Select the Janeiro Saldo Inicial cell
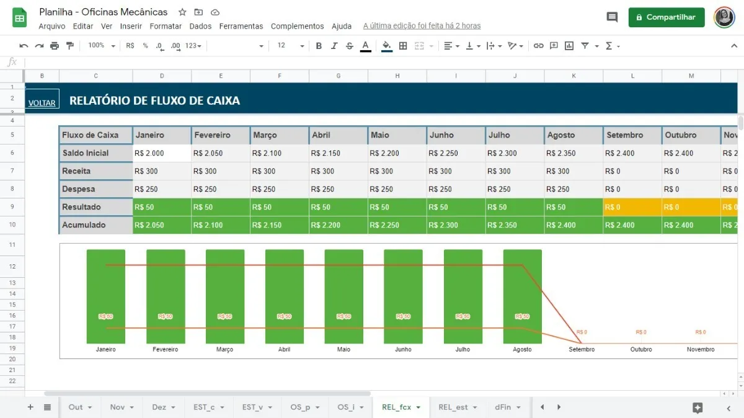 coord(161,153)
